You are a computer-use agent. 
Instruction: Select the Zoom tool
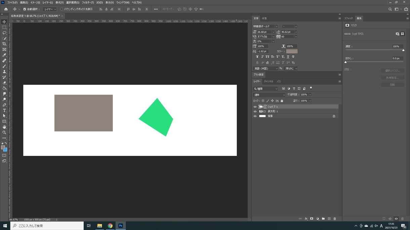coord(4,132)
